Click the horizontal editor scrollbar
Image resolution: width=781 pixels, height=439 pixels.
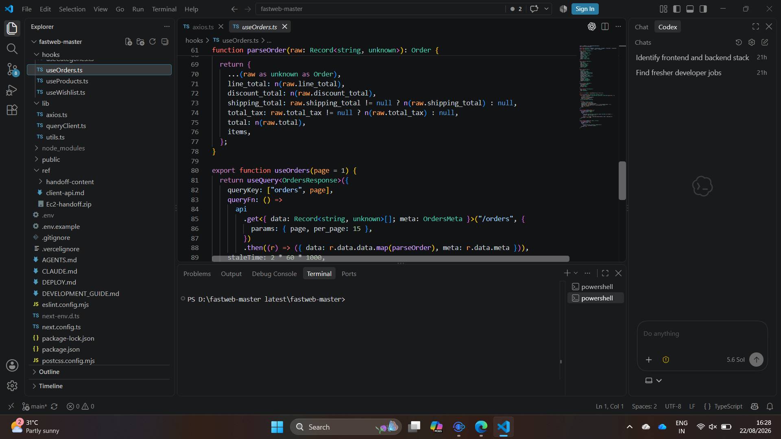pyautogui.click(x=390, y=259)
